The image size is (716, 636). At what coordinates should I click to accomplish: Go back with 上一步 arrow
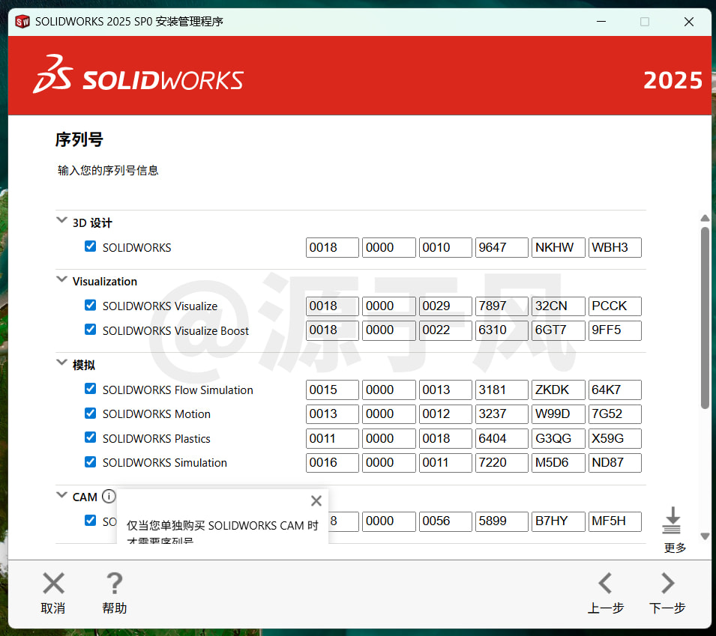pos(606,583)
